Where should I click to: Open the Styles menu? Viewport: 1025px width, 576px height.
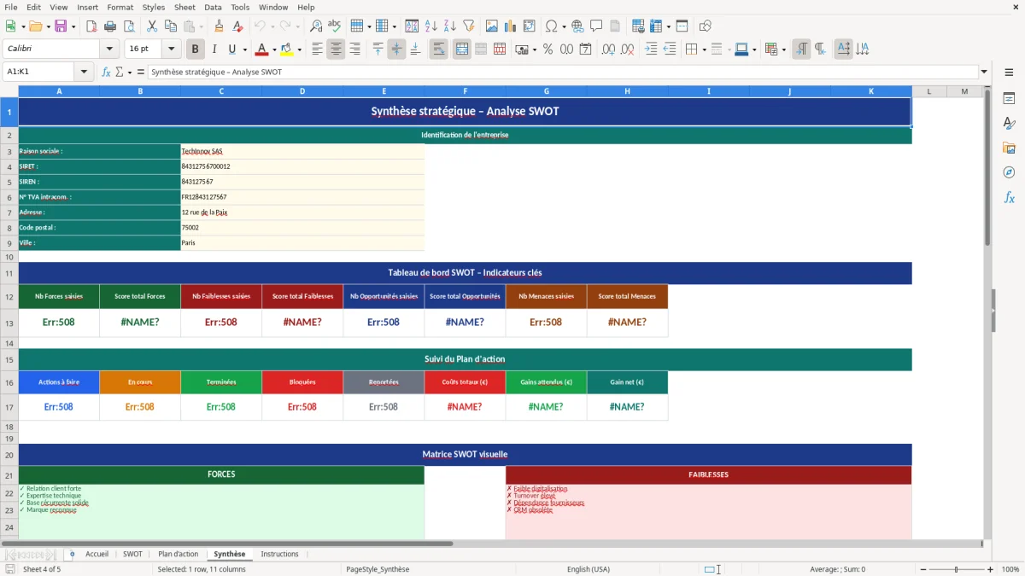click(154, 7)
